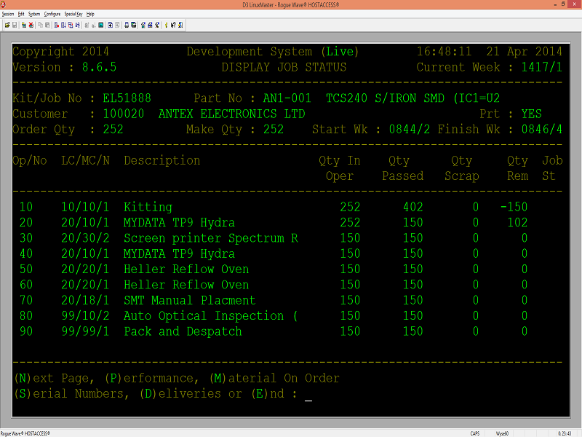Screen dimensions: 582x437
Task: Click the red X disconnect toolbar icon
Action: (x=31, y=25)
